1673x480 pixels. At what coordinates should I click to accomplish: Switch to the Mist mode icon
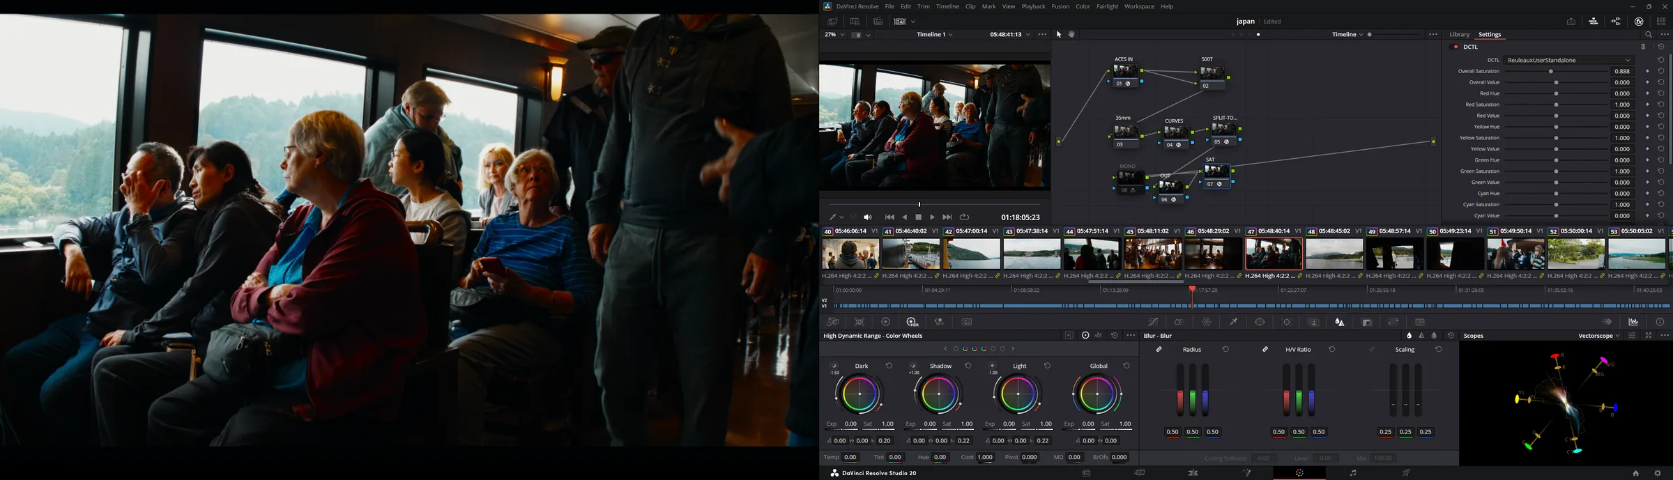pos(1434,336)
